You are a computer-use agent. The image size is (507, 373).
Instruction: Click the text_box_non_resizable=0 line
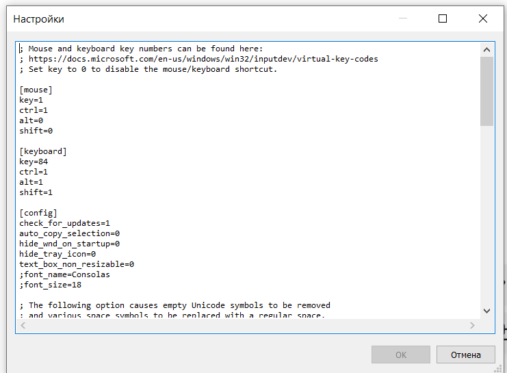pos(77,264)
